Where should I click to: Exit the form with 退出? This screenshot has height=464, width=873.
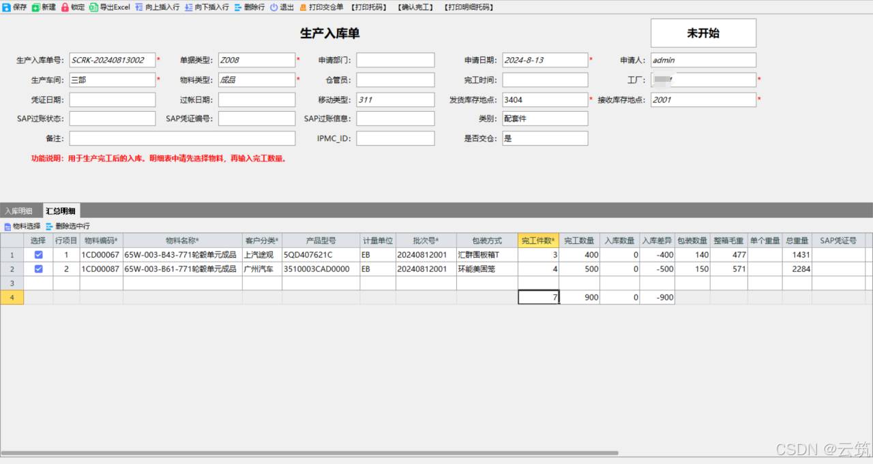282,7
